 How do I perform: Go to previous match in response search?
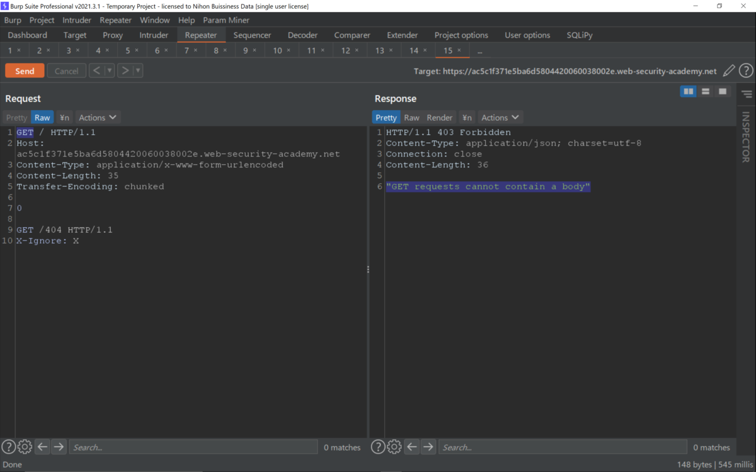coord(411,447)
